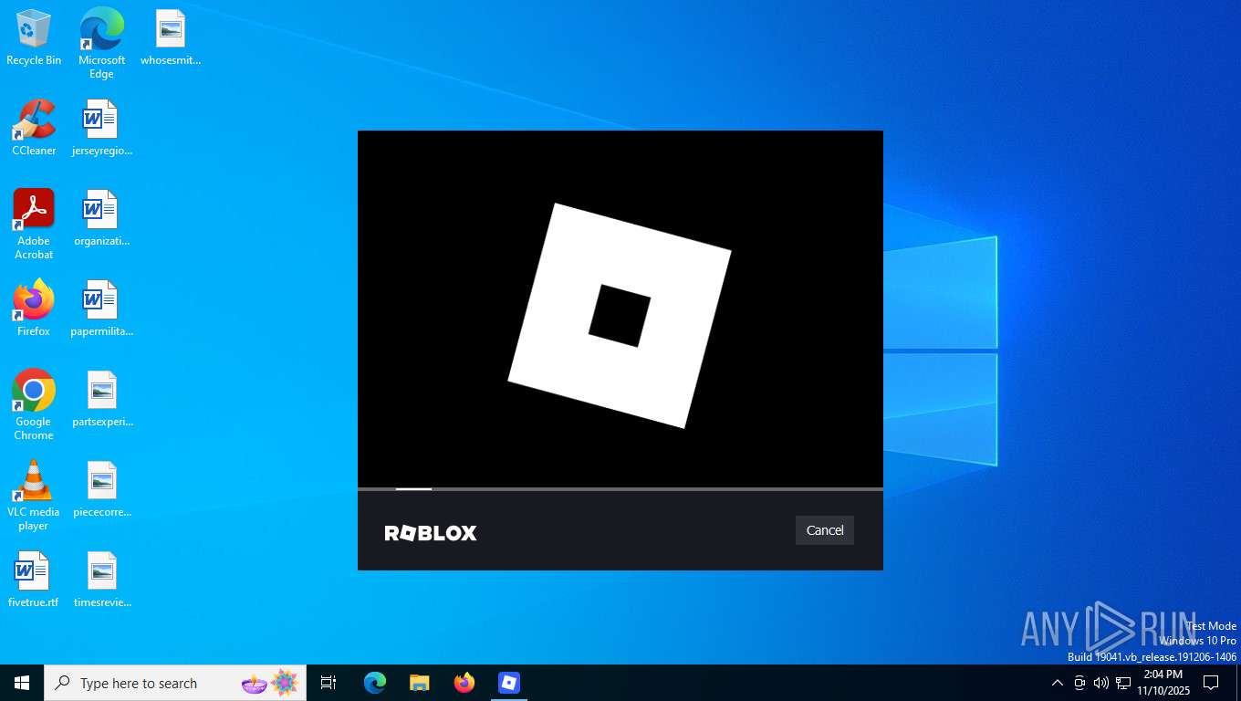The height and width of the screenshot is (701, 1241).
Task: Click the Diwali search highlight icon
Action: coord(270,683)
